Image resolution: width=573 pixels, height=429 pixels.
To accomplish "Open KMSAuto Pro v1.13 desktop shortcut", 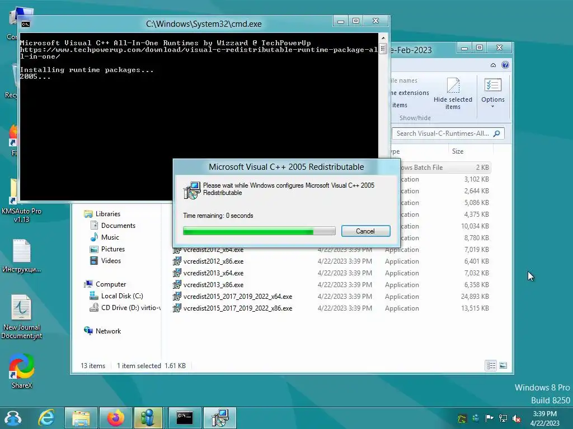I will 21,201.
